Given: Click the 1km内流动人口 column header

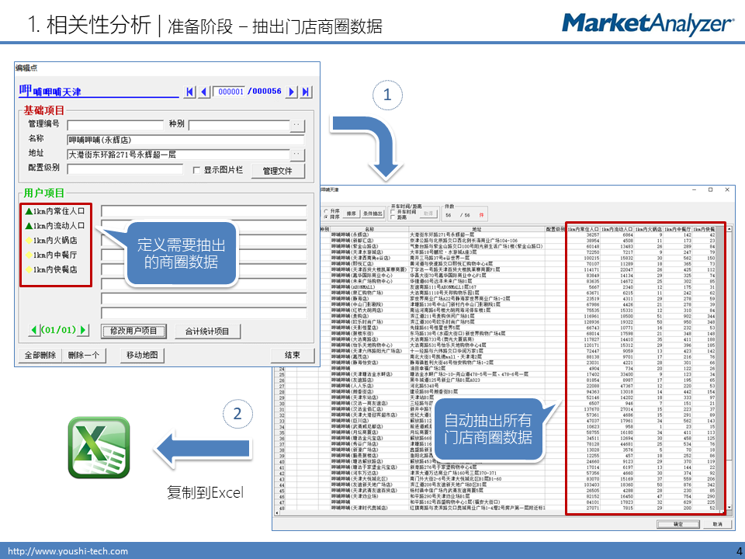Looking at the screenshot, I should pos(617,229).
